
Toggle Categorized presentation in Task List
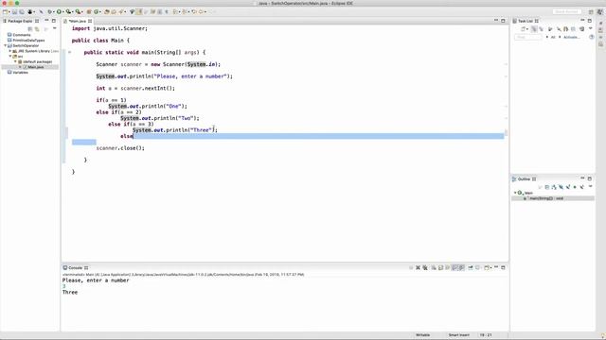[534, 29]
